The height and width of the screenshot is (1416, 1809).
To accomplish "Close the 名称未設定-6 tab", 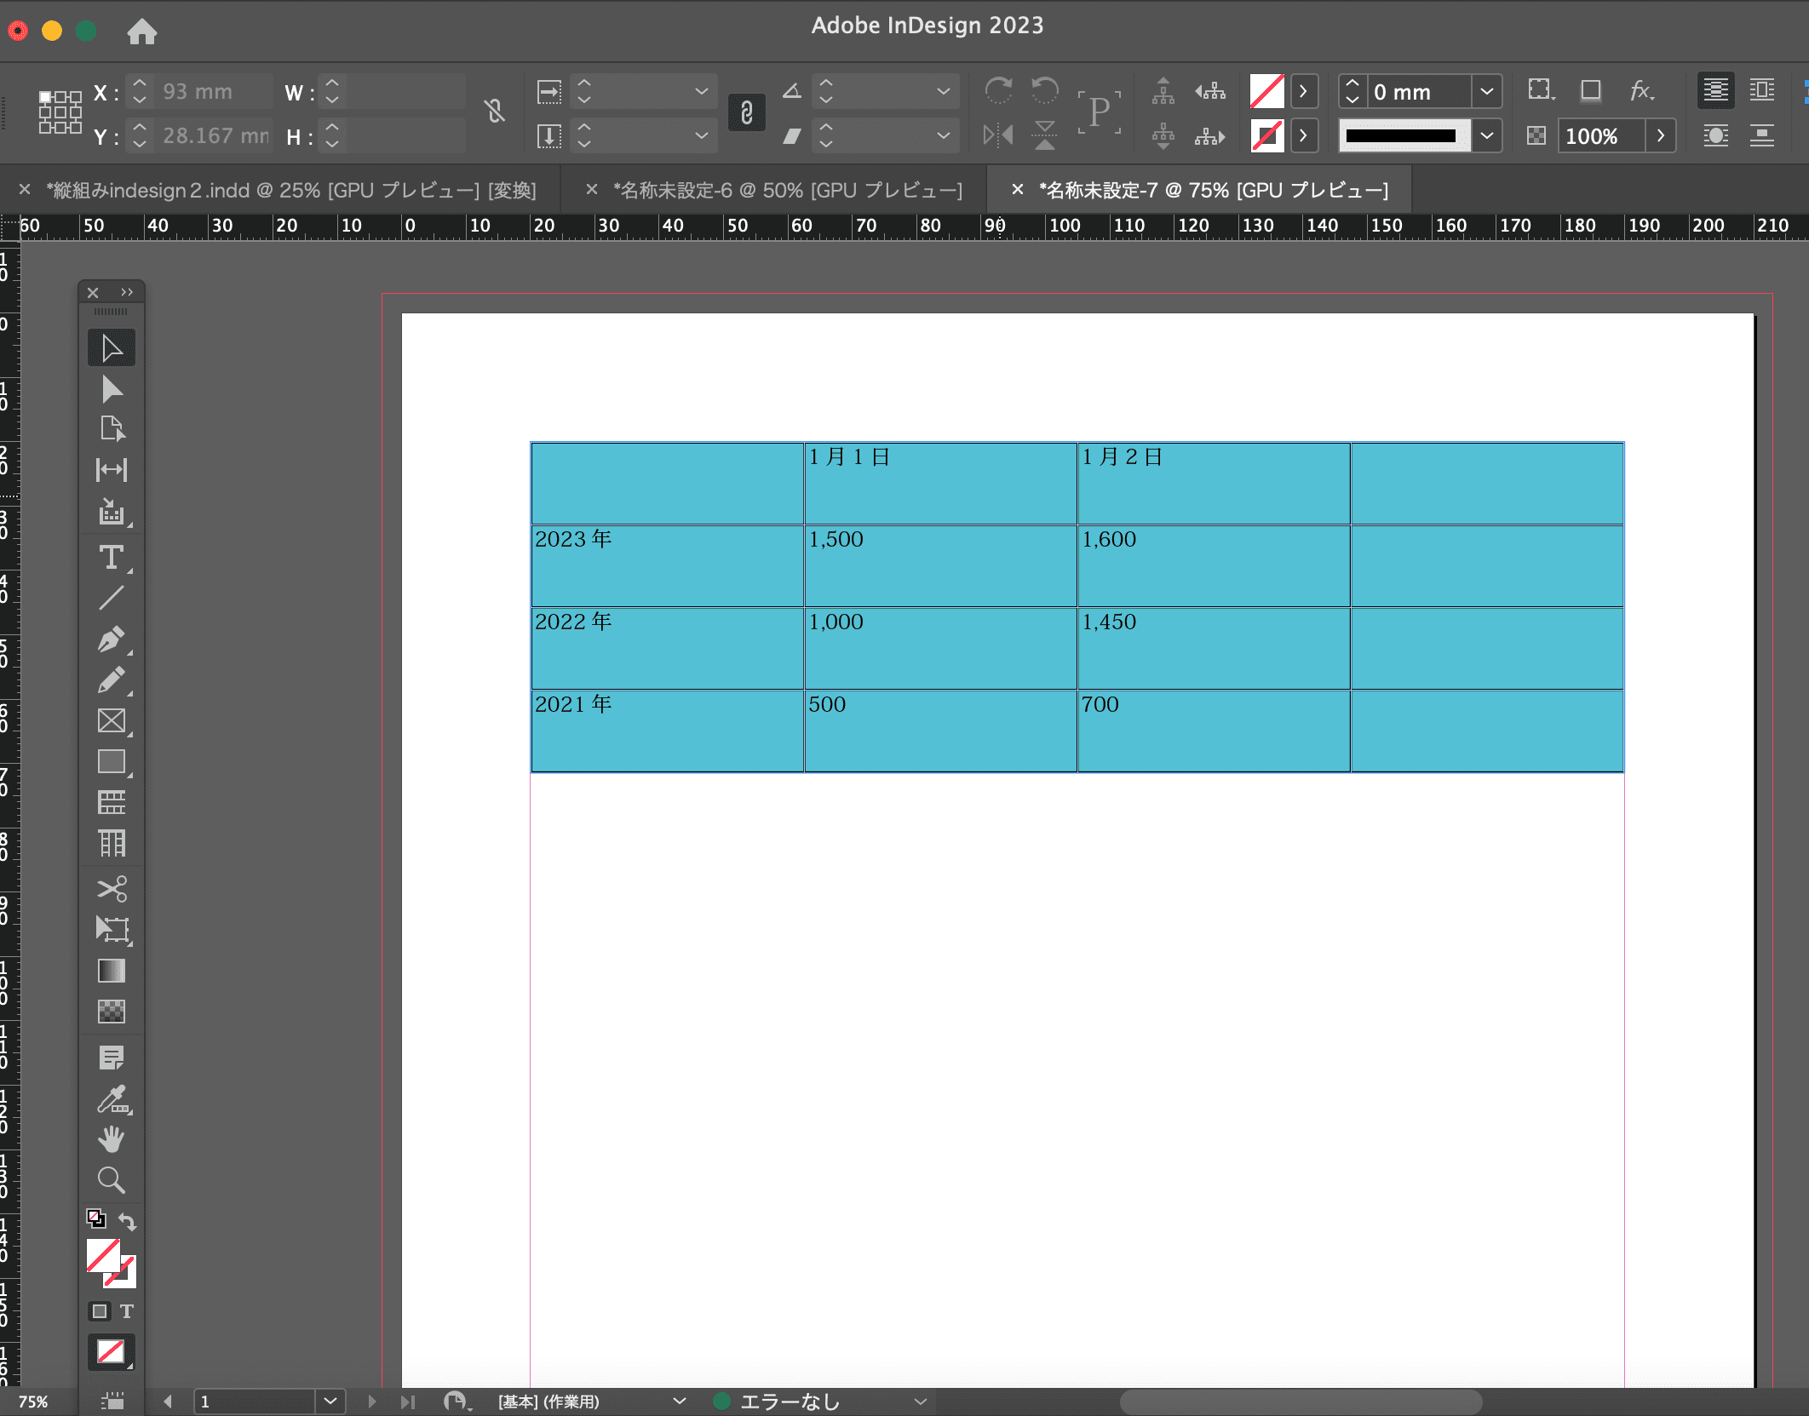I will (x=591, y=189).
